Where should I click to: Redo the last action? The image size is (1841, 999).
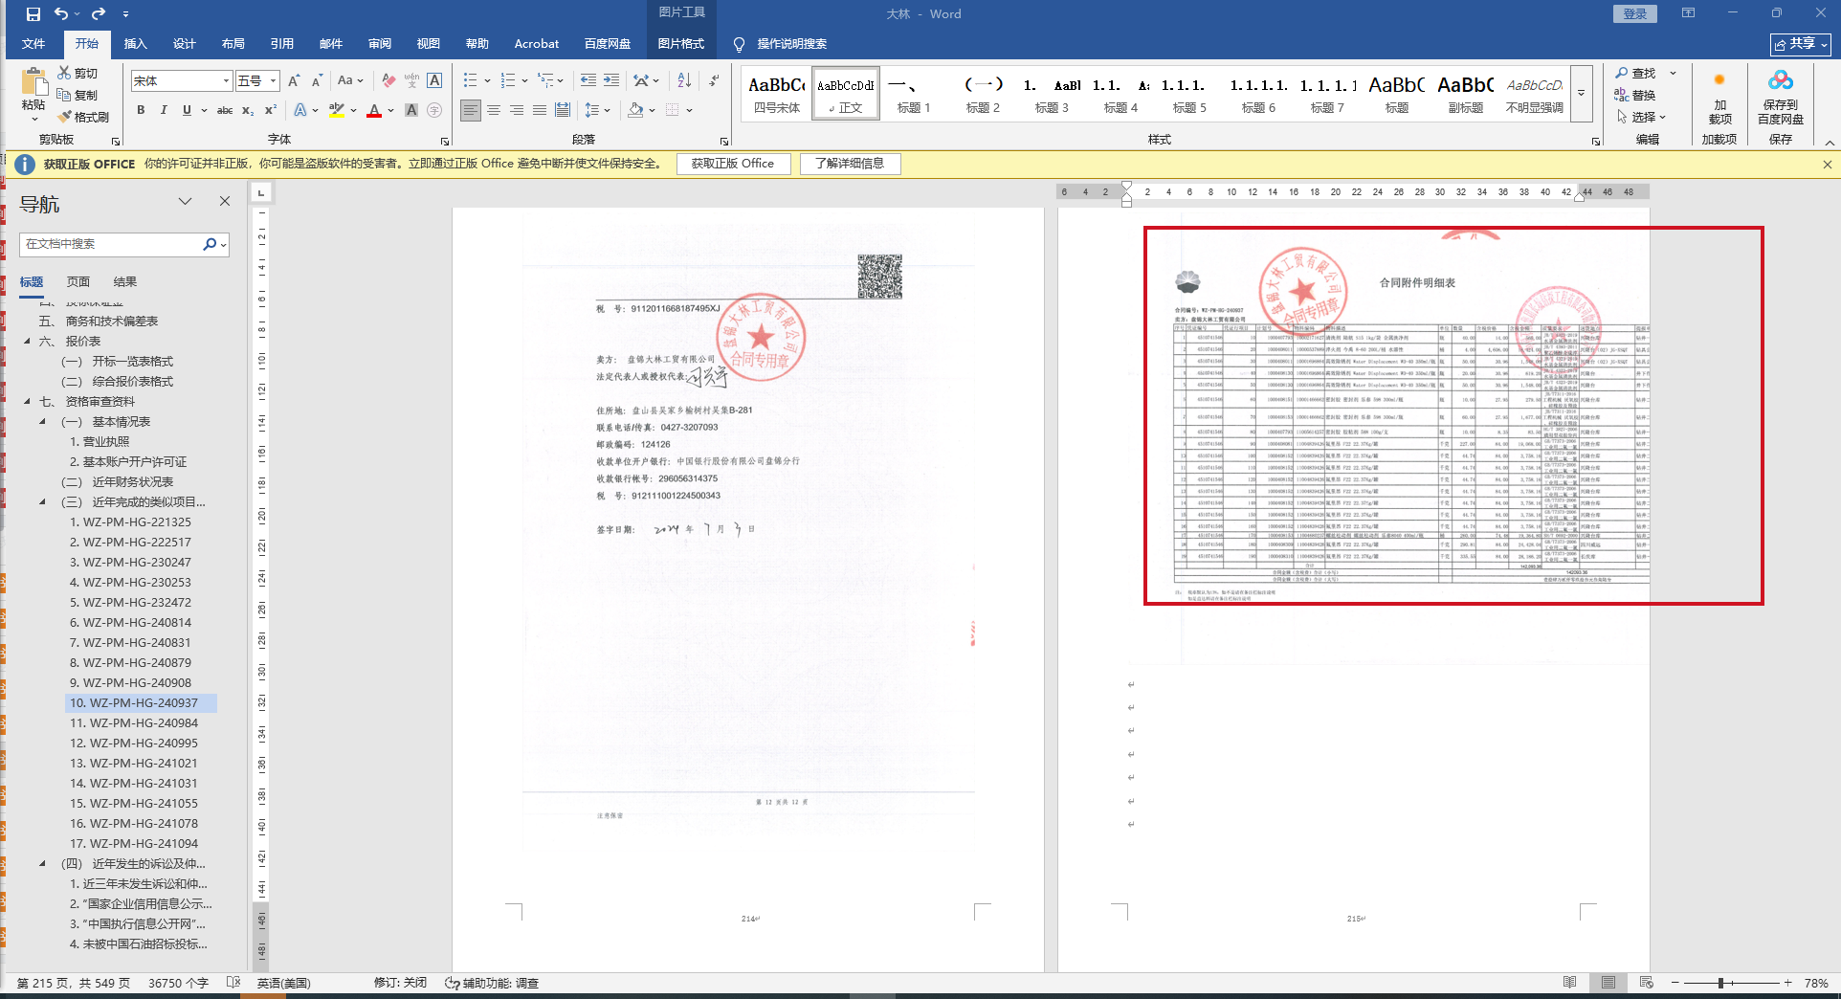tap(98, 14)
